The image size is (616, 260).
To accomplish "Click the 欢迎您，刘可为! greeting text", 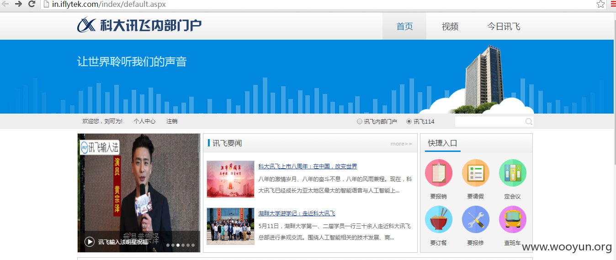I will click(x=102, y=121).
